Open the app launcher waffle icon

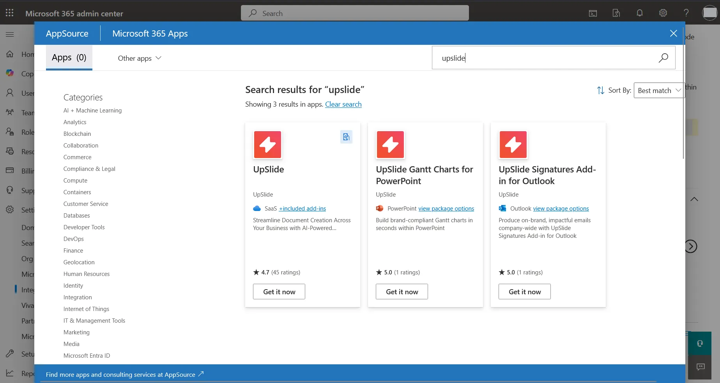tap(10, 13)
